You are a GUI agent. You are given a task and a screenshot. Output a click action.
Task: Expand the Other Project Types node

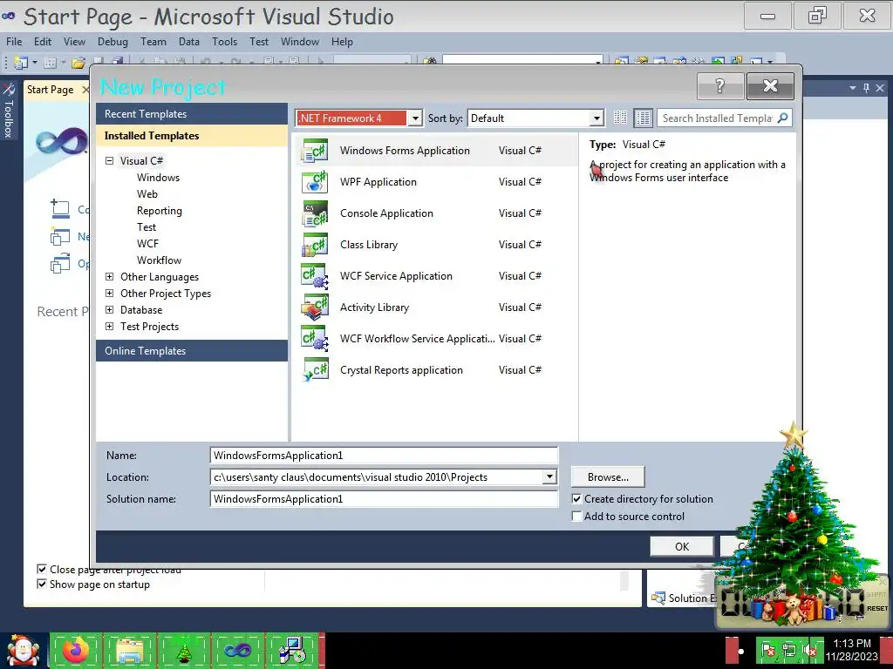(x=109, y=294)
